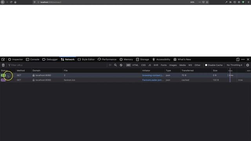Open the Memory tab

(126, 60)
